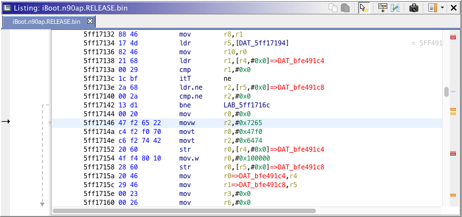The image size is (462, 217).
Task: Click the itT mnemonic at 5ff1713c
Action: [x=185, y=79]
